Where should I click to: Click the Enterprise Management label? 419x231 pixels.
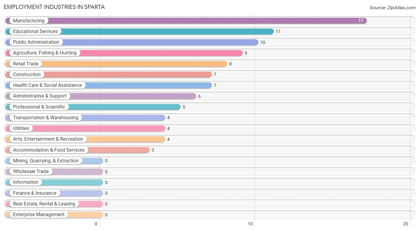[39, 215]
